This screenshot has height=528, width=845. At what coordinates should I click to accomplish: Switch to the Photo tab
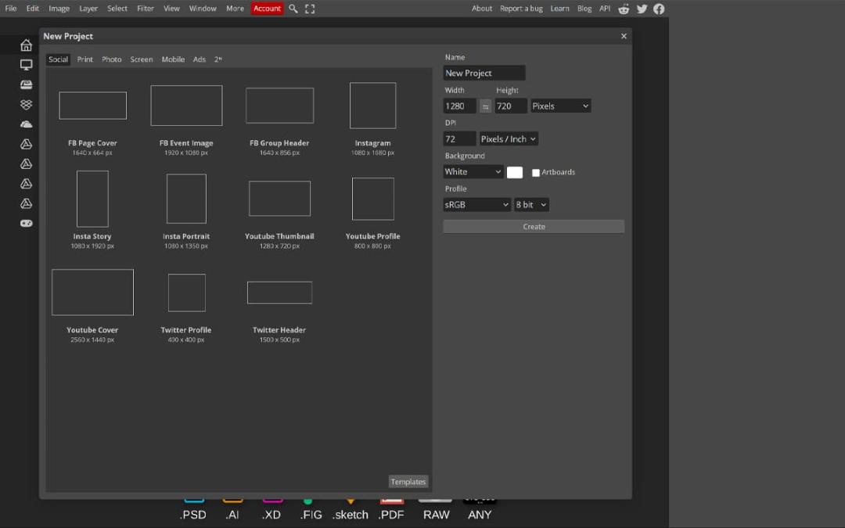point(112,59)
